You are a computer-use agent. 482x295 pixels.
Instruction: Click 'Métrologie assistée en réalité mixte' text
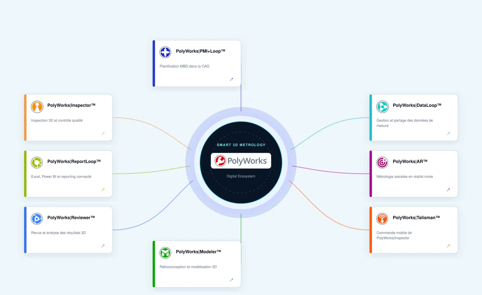pos(405,177)
